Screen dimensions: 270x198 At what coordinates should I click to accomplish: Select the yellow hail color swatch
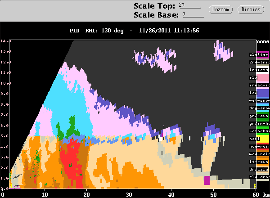tap(263, 139)
